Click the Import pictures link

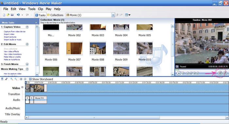10,37
